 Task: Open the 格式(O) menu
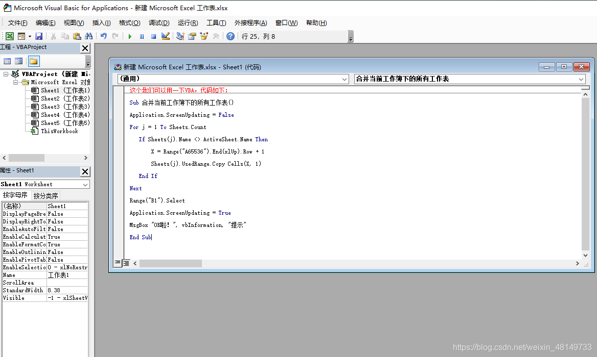tap(129, 23)
